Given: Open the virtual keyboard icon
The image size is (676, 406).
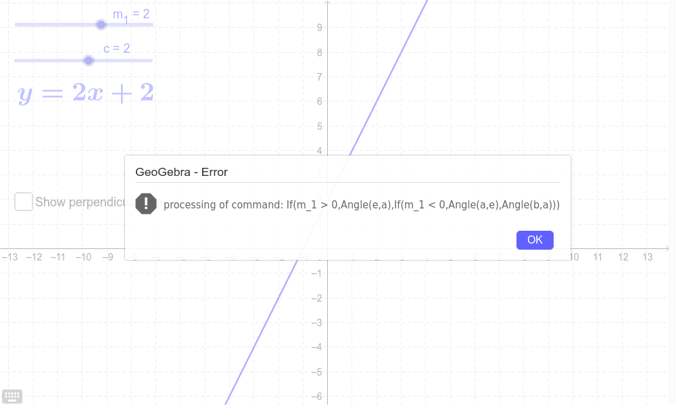Looking at the screenshot, I should (x=12, y=396).
